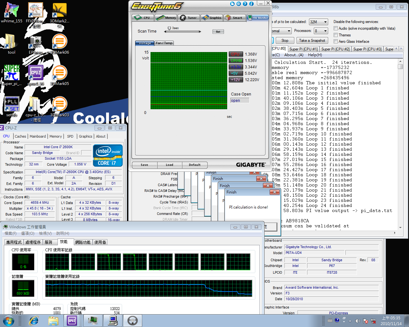
Task: Open EasyTune6 Smart tab
Action: pos(234,18)
